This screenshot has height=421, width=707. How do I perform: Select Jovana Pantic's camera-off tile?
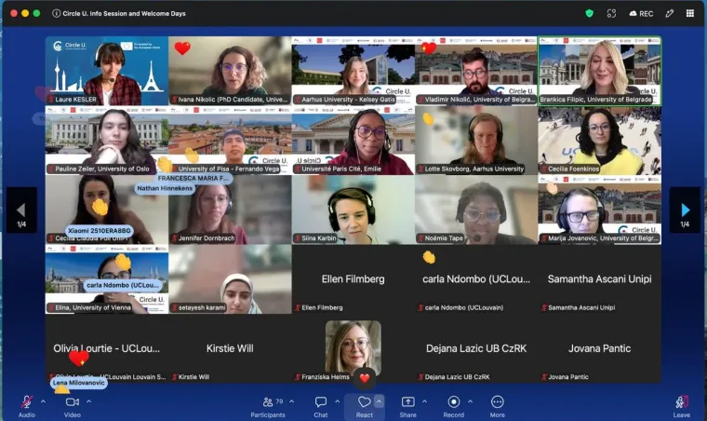(599, 348)
